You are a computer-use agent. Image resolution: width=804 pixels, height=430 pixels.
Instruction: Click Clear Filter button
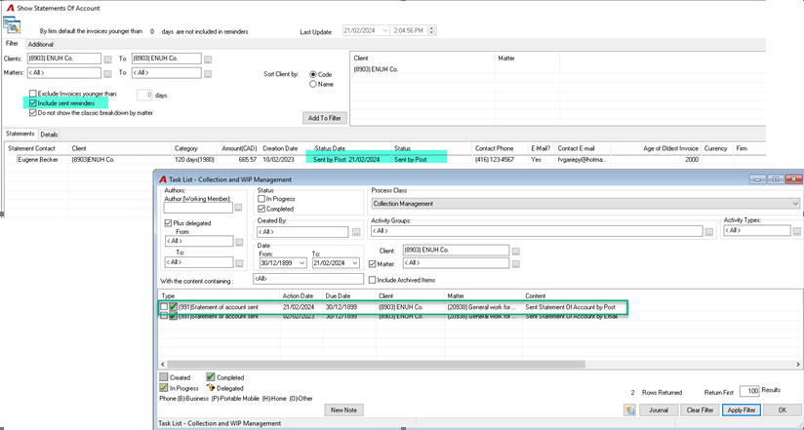(700, 410)
